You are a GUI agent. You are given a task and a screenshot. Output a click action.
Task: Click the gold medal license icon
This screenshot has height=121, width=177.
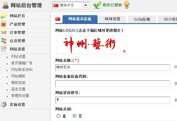coord(127,5)
